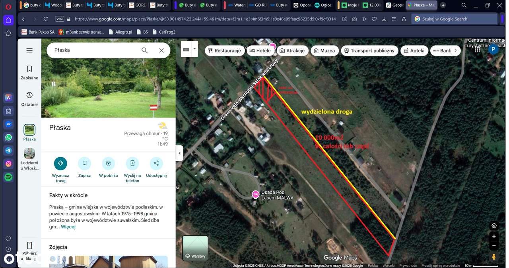This screenshot has height=268, width=509.
Task: Click the Prześlij opinię o produkcie link
Action: 441,266
